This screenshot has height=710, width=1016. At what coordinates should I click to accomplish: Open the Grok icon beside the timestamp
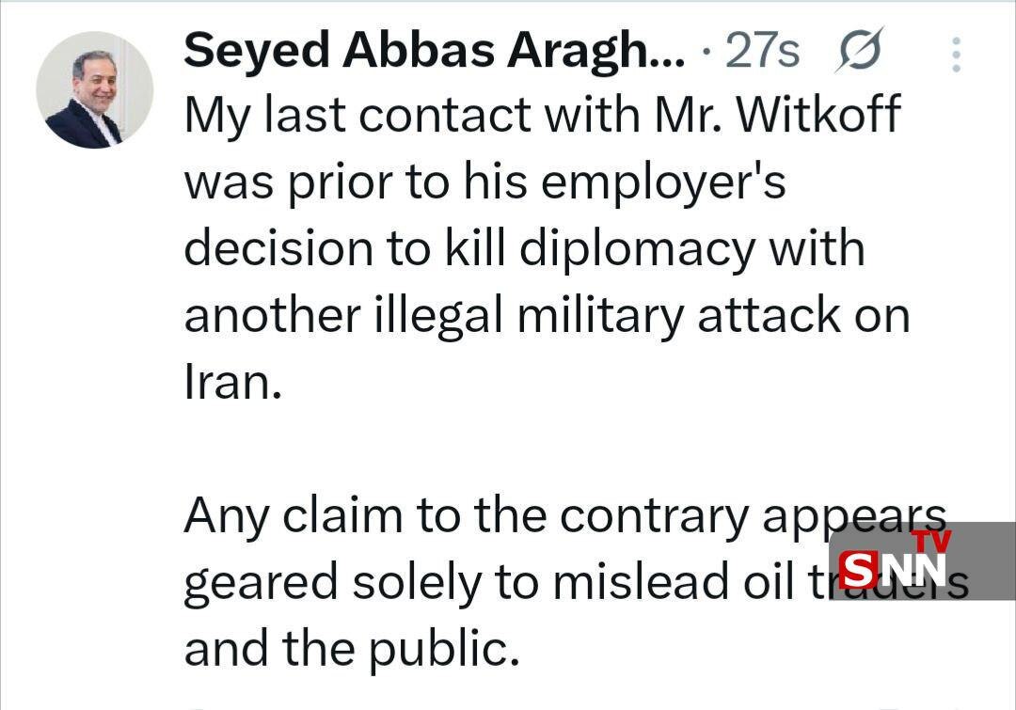pyautogui.click(x=858, y=51)
